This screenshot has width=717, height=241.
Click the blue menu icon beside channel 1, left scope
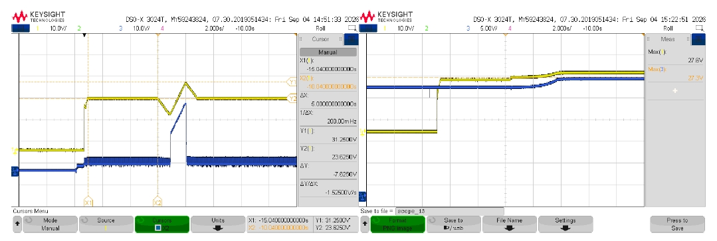[21, 29]
